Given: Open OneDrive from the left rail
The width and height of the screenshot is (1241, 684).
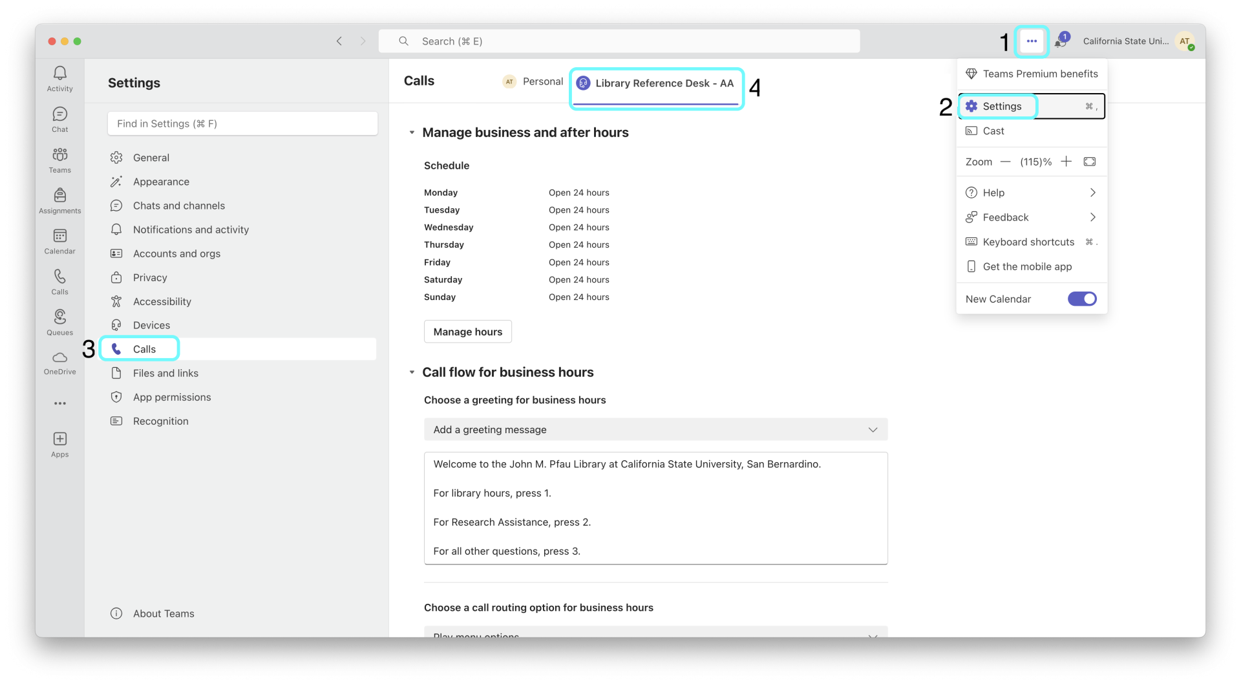Looking at the screenshot, I should (x=59, y=362).
